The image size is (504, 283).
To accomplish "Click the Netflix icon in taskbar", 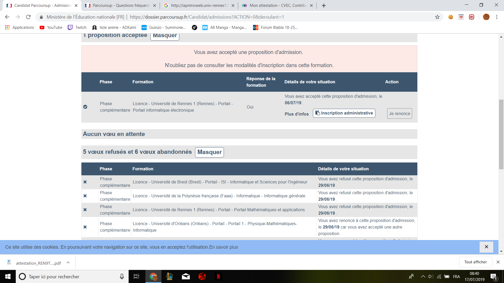I will coord(218,276).
